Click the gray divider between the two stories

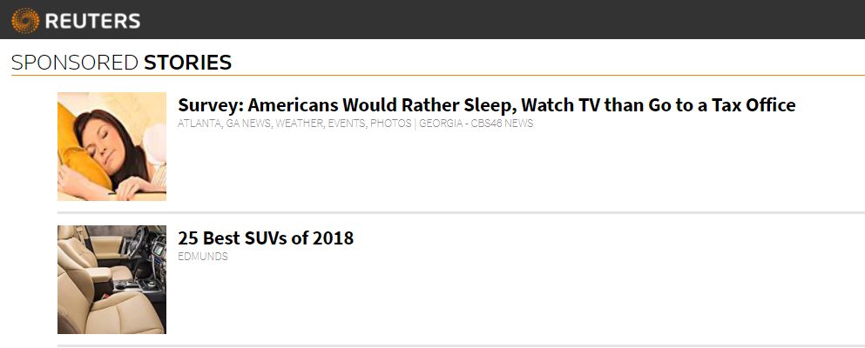[x=461, y=212]
